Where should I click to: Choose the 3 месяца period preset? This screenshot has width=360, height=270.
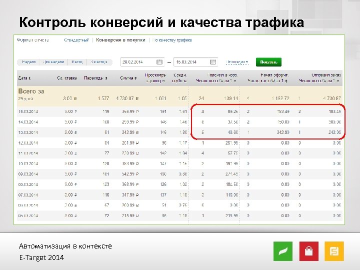(99, 62)
